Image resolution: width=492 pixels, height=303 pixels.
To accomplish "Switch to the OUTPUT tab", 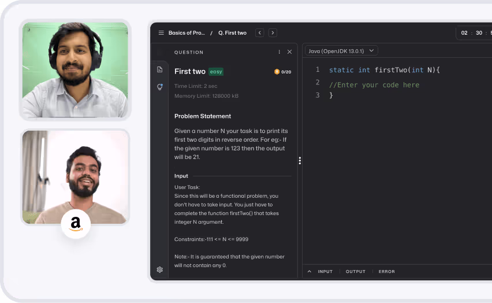I will pyautogui.click(x=356, y=271).
